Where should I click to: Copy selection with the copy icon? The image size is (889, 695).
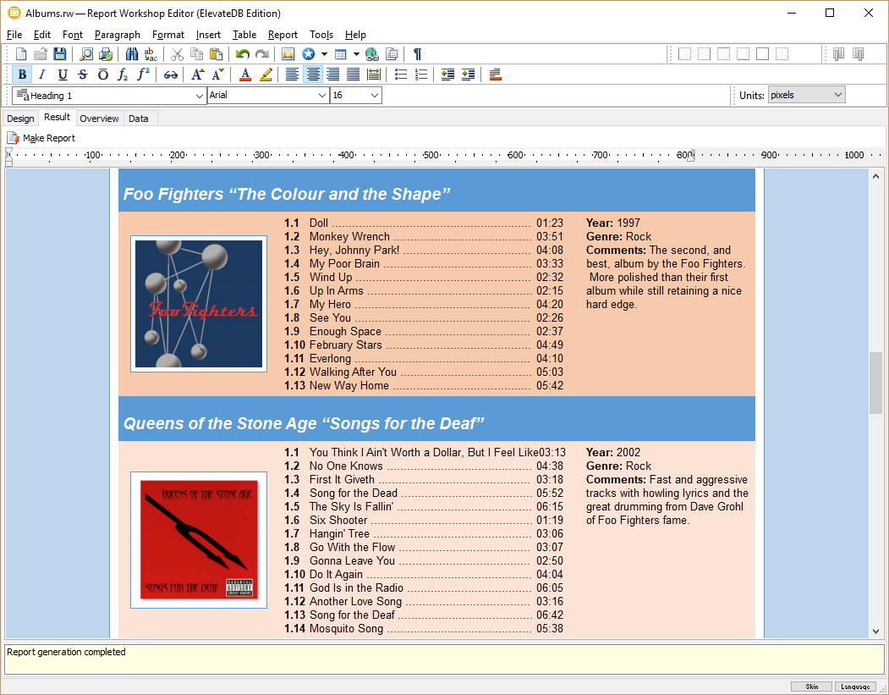click(x=197, y=54)
